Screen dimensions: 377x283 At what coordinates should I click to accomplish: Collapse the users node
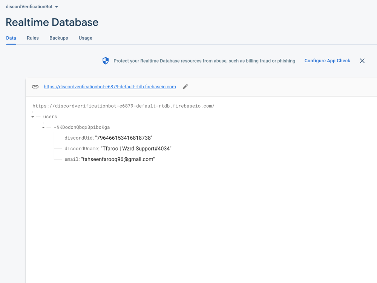point(33,117)
